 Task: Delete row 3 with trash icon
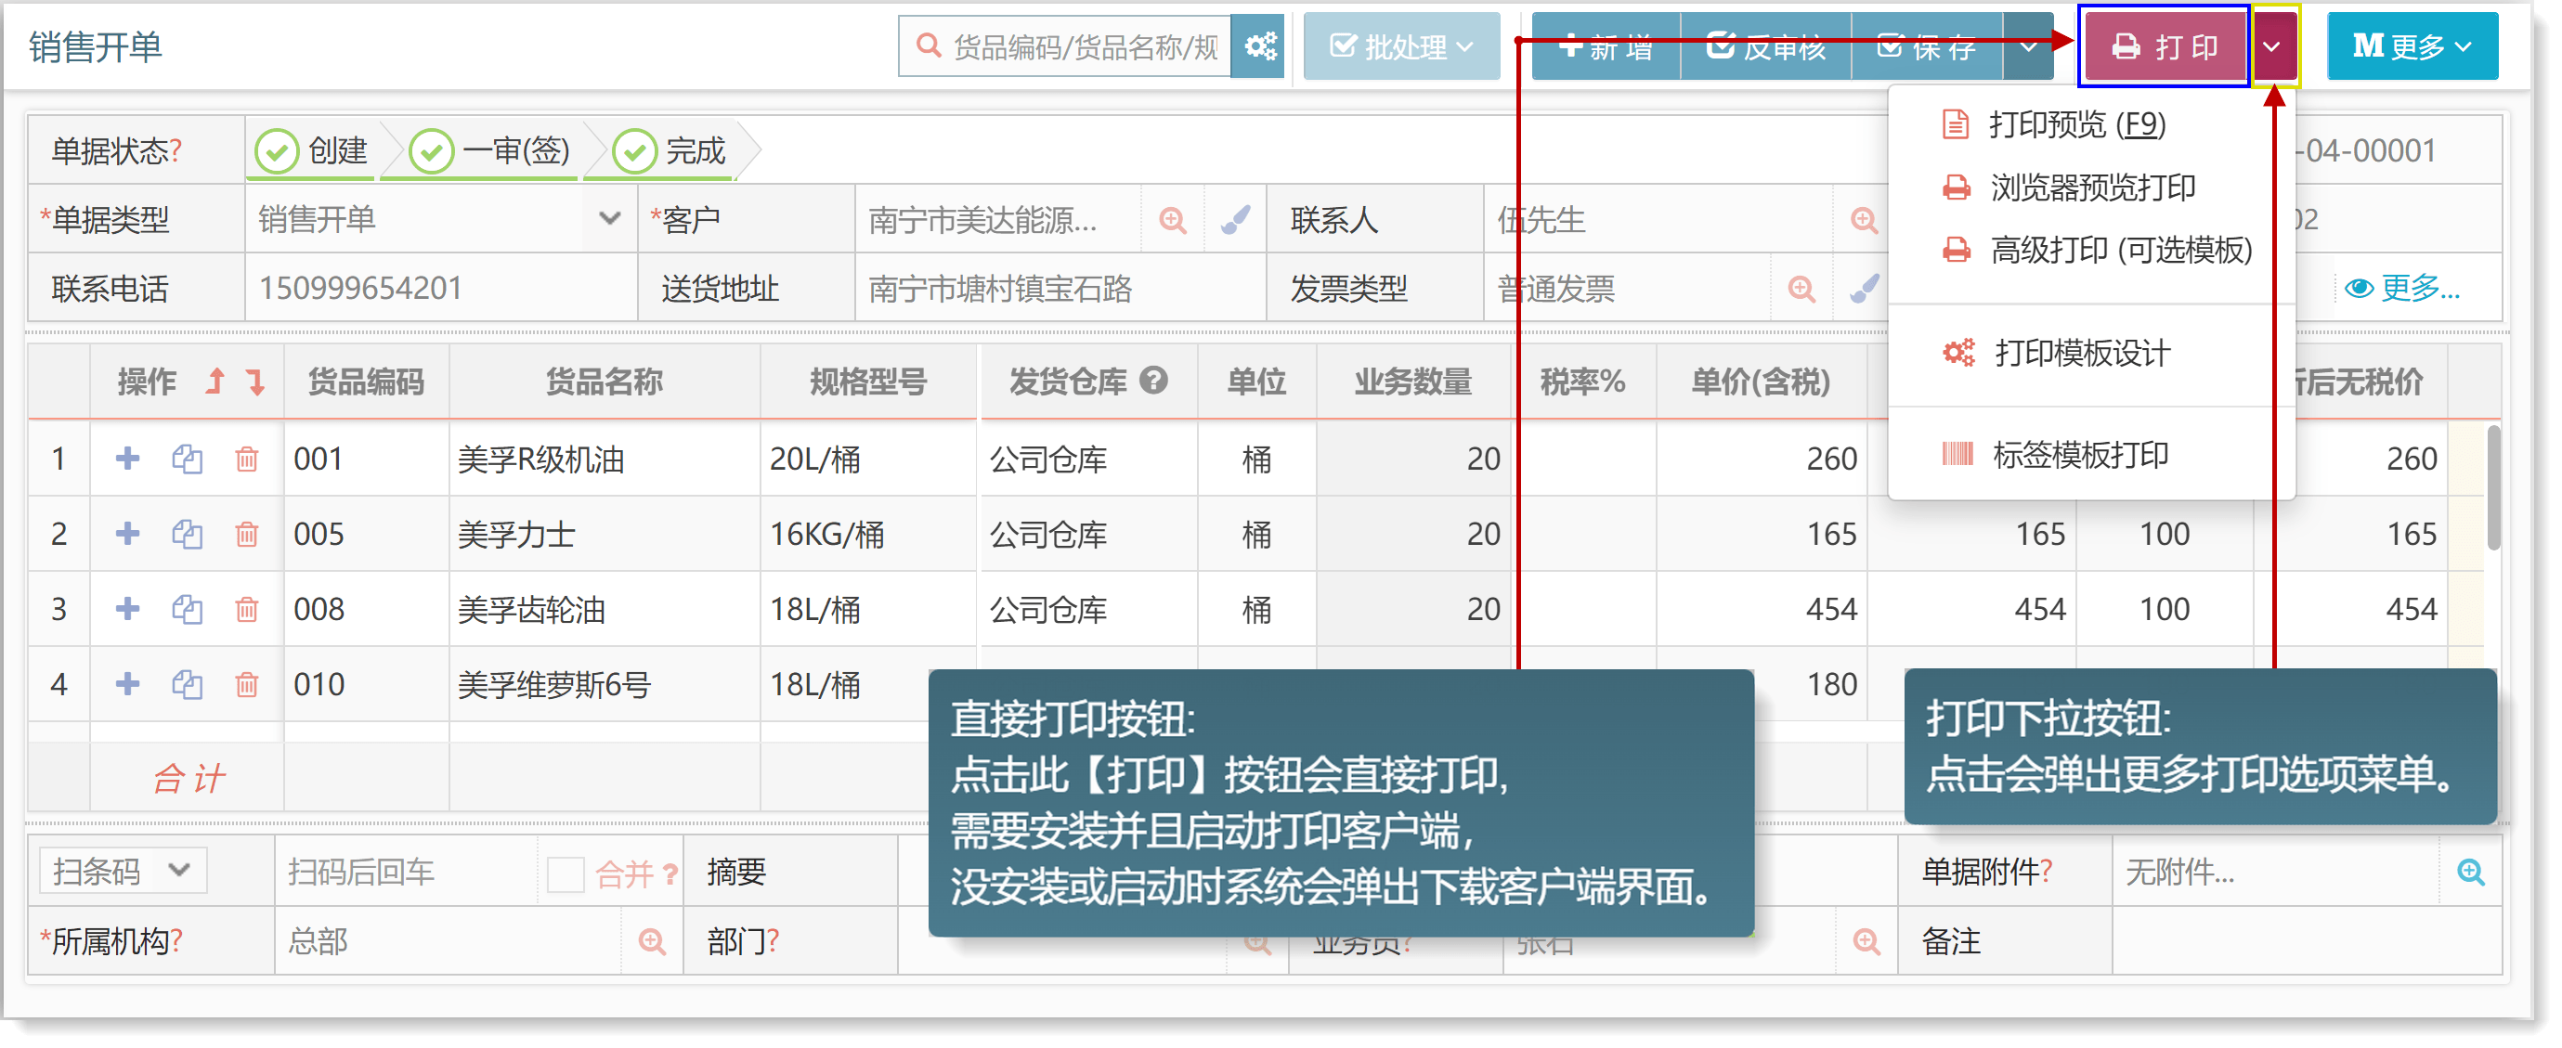tap(247, 609)
